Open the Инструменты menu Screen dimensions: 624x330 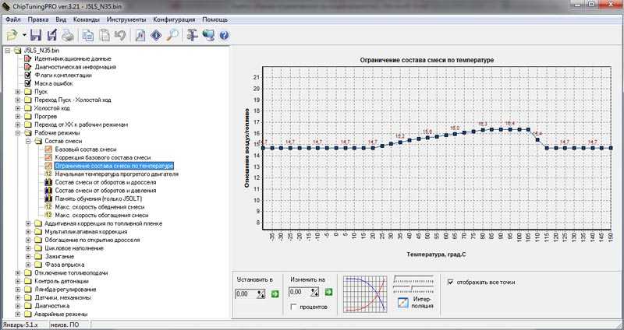pyautogui.click(x=126, y=19)
